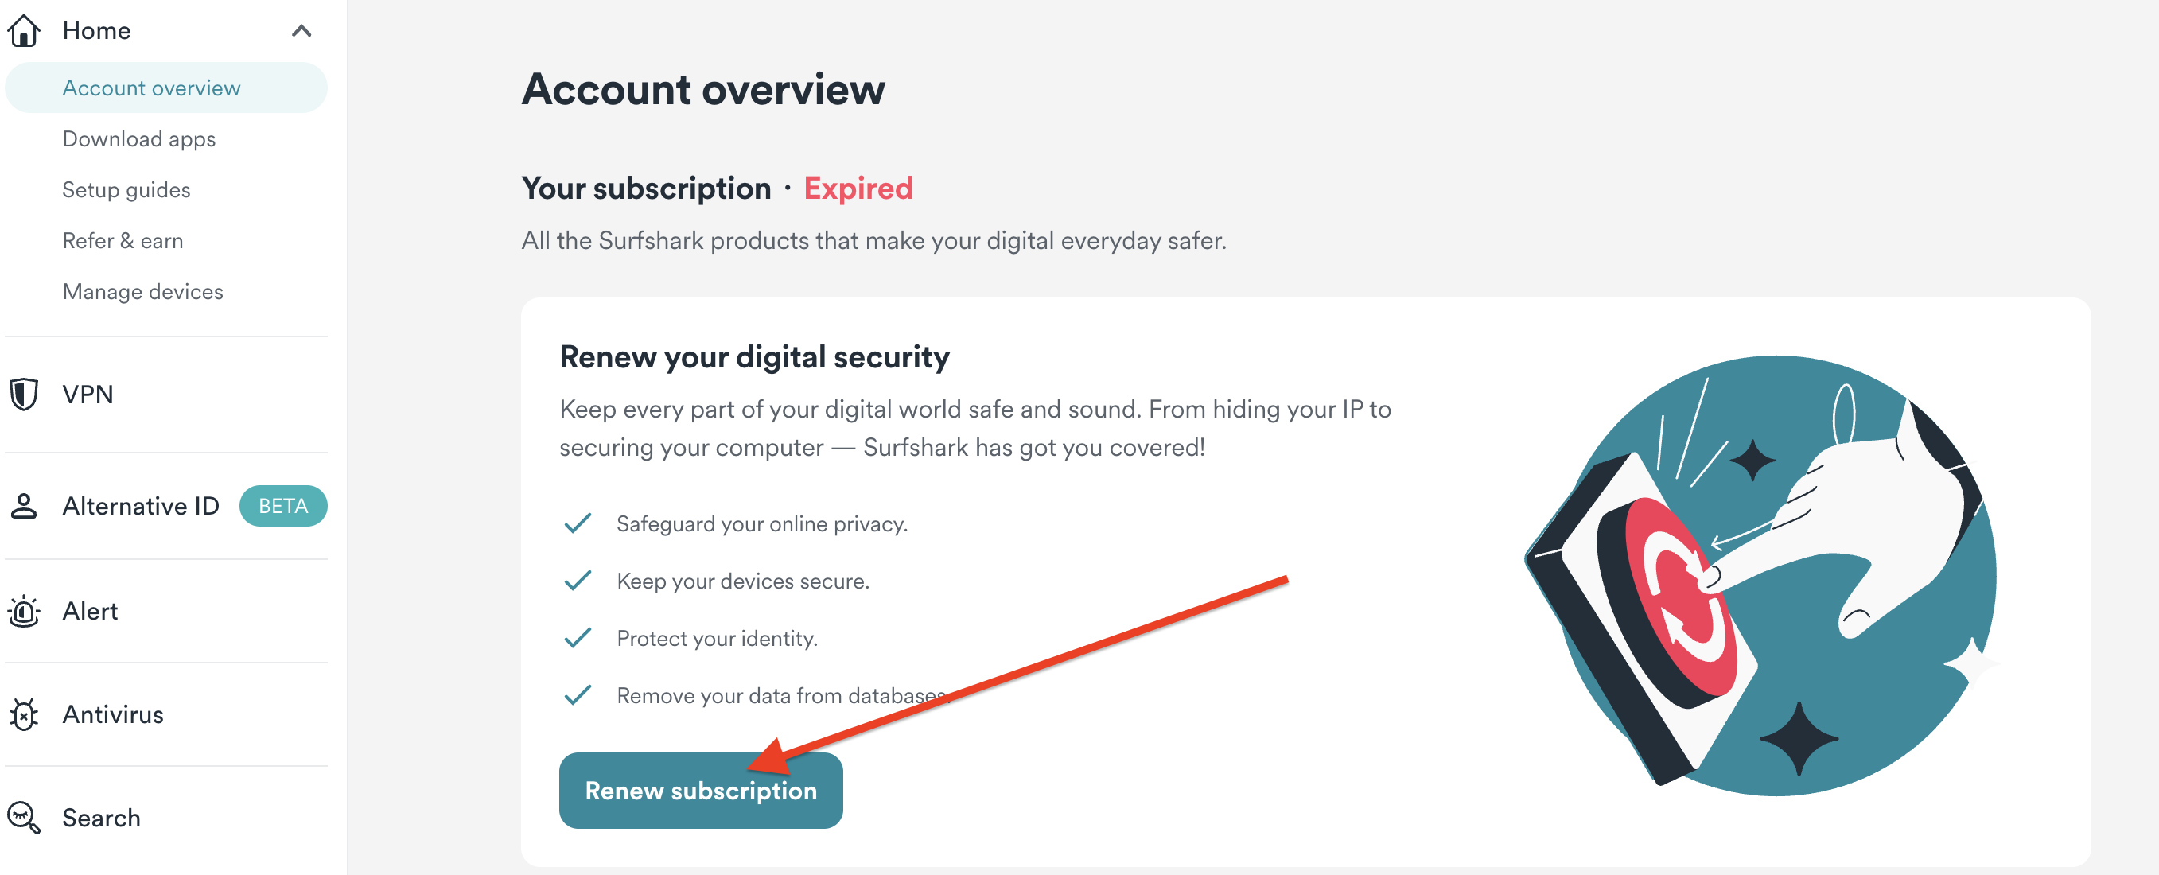2159x875 pixels.
Task: Click the VPN shield icon
Action: click(24, 394)
